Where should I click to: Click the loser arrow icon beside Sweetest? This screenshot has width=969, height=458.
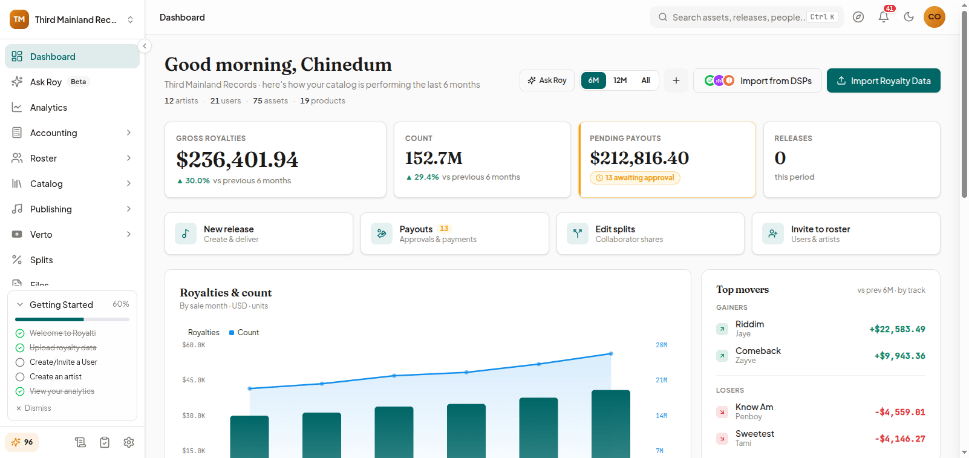pyautogui.click(x=722, y=439)
